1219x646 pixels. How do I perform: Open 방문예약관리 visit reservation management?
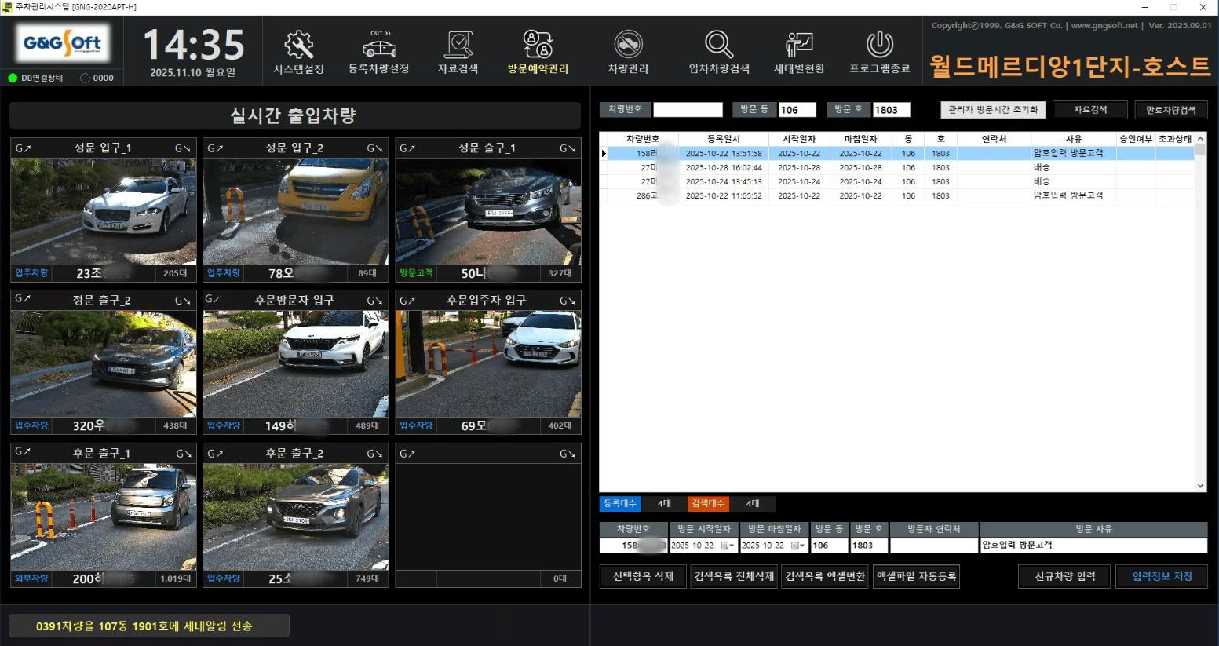pos(538,52)
